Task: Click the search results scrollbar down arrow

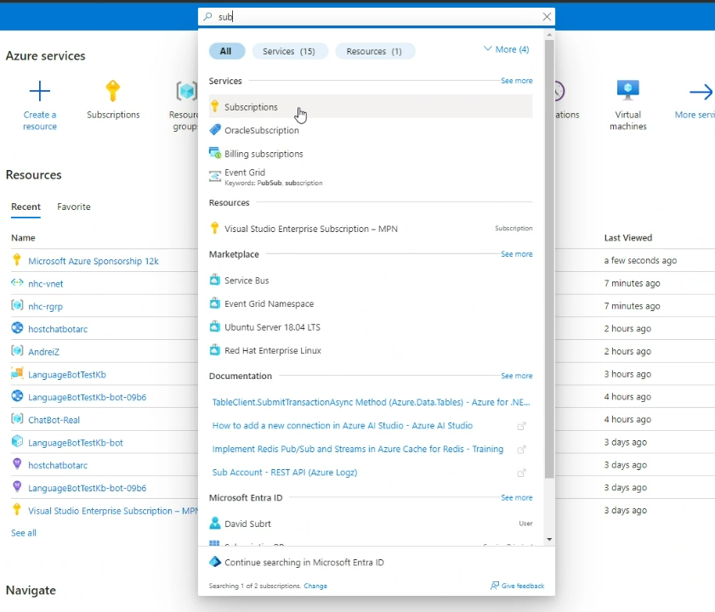Action: pyautogui.click(x=549, y=539)
